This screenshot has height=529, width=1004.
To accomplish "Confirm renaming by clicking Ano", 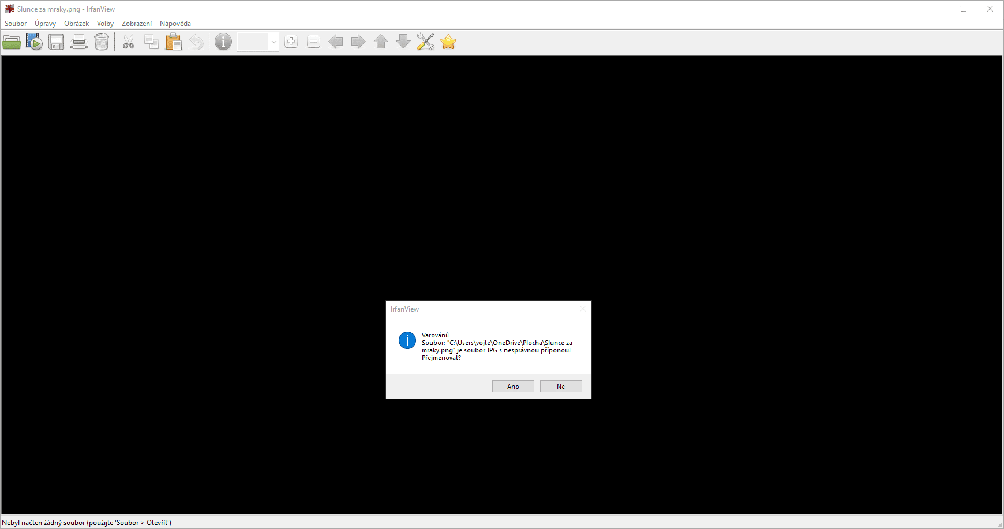I will (x=513, y=387).
